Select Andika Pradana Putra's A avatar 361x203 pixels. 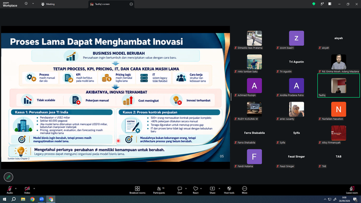[x=296, y=86]
